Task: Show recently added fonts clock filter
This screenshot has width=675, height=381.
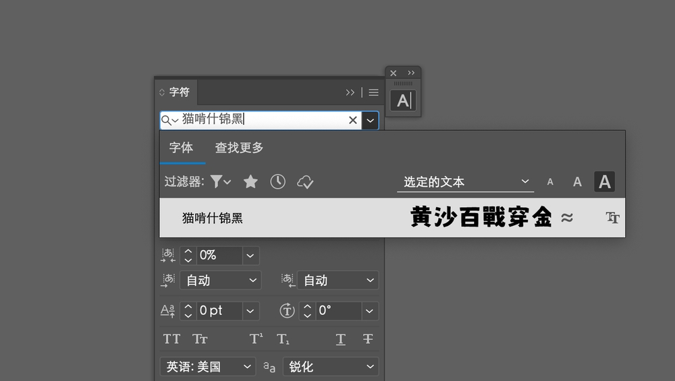Action: point(277,181)
